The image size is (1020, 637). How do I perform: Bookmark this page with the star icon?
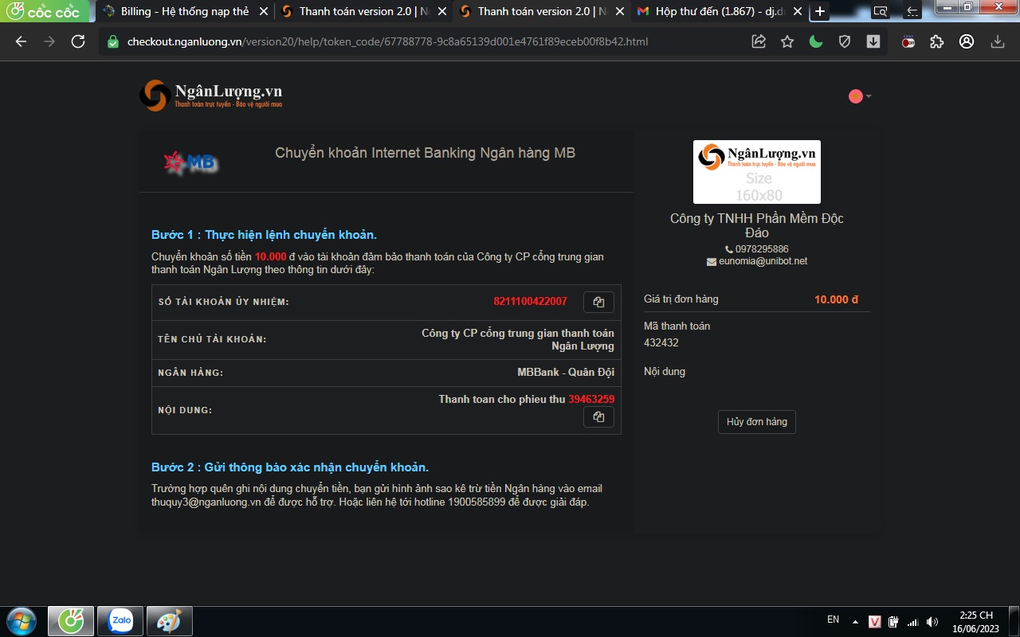tap(787, 41)
